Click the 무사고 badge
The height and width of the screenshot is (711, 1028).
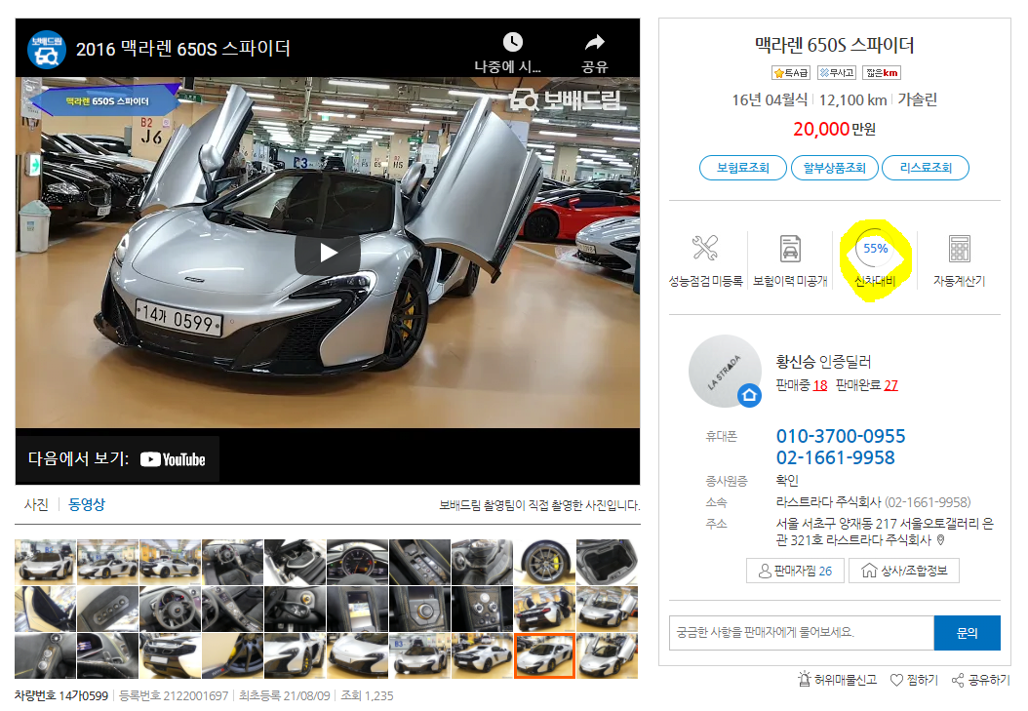pos(837,73)
